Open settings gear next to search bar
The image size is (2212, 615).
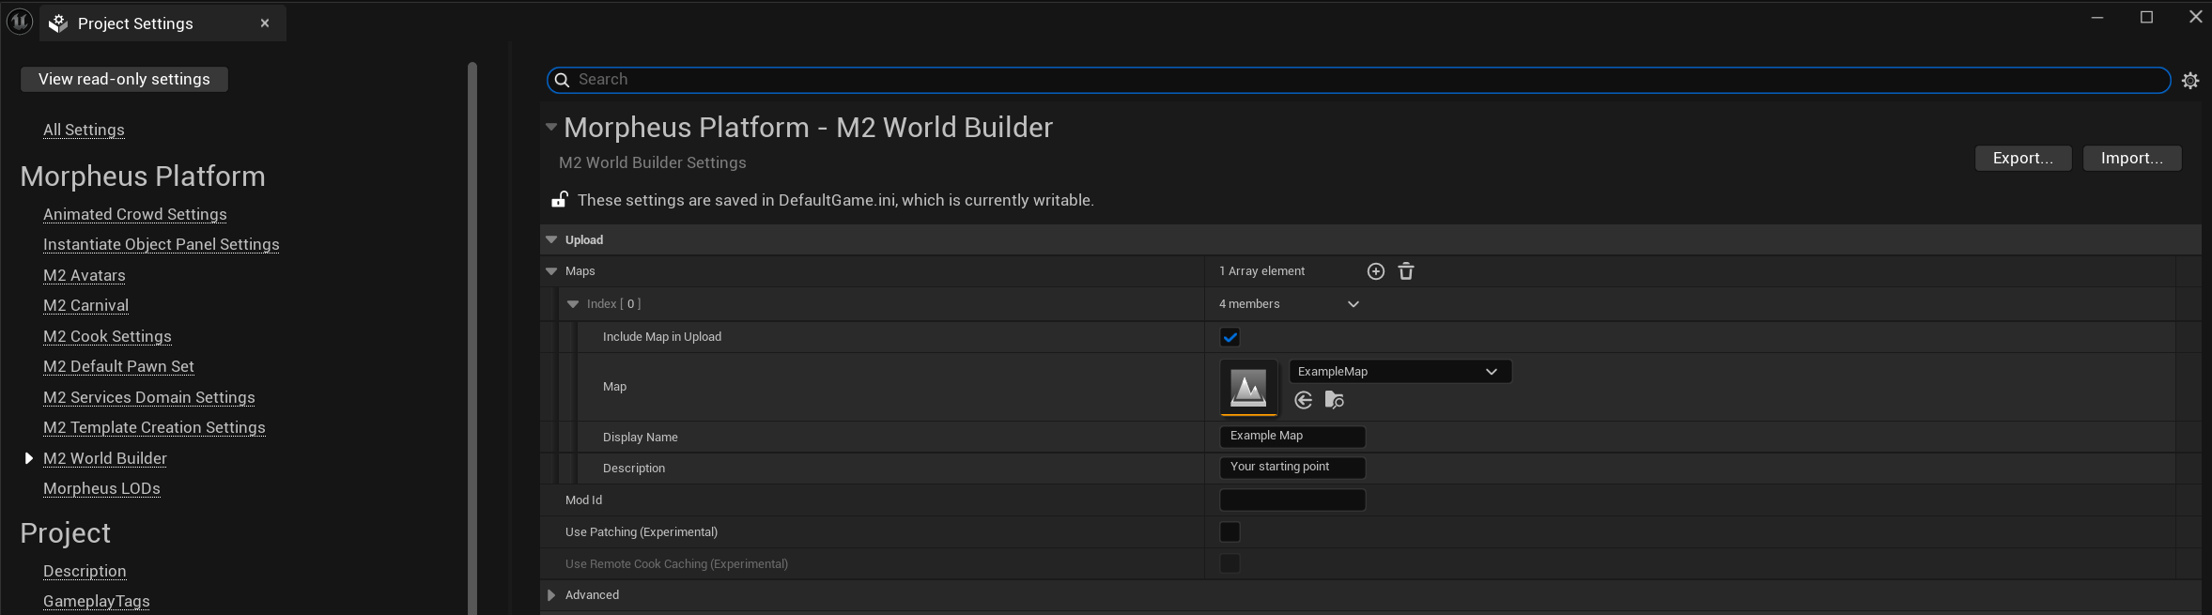(2189, 81)
